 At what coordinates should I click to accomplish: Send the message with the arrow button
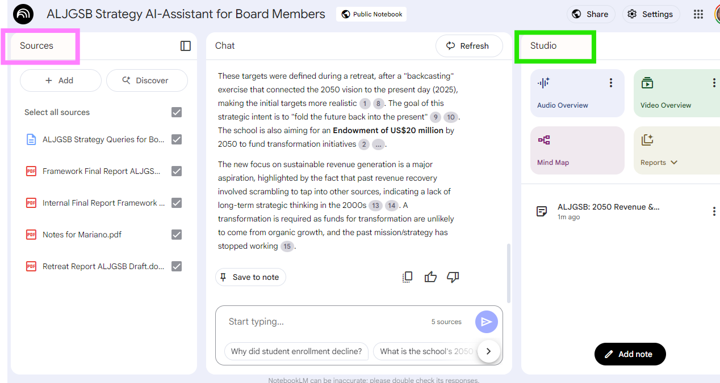(x=486, y=322)
